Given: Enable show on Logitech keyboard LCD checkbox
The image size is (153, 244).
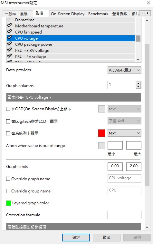Looking at the screenshot, I should pos(8,121).
